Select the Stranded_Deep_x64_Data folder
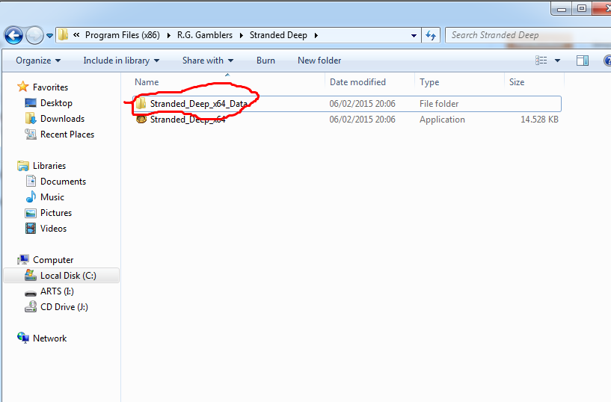 pyautogui.click(x=347, y=104)
